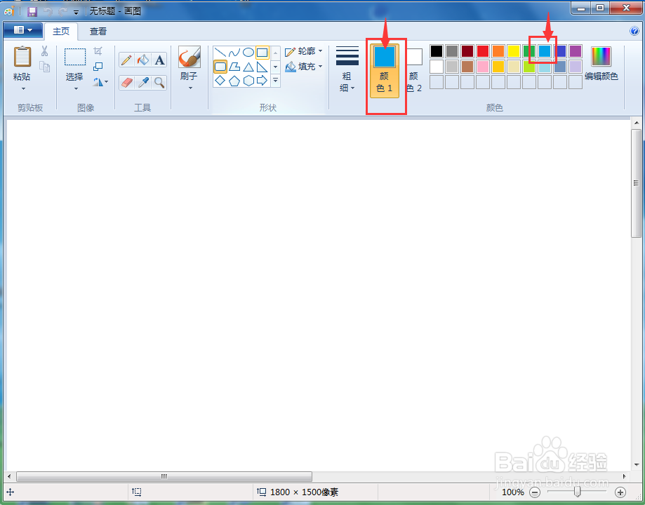Click the Copy icon
Screen dimensions: 645x505
point(44,66)
